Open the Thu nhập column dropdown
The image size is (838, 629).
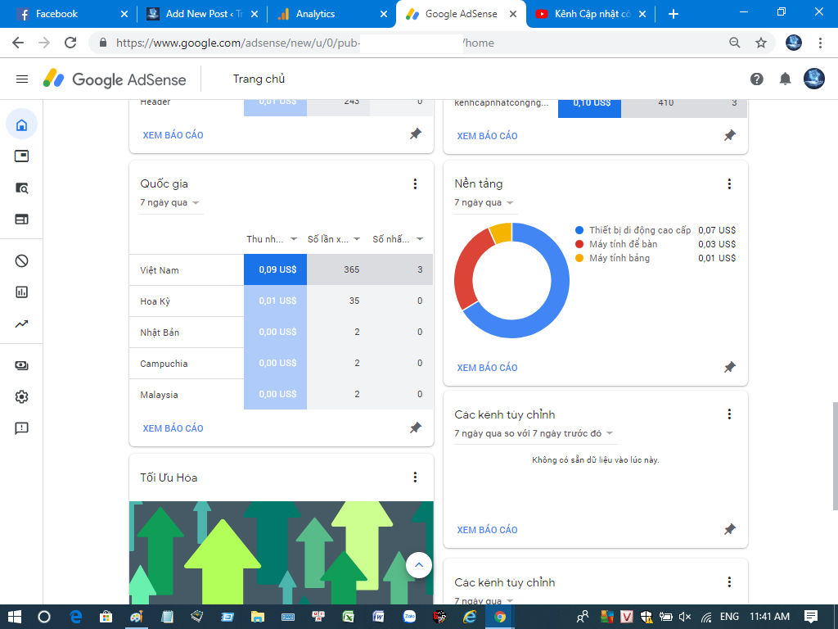273,239
